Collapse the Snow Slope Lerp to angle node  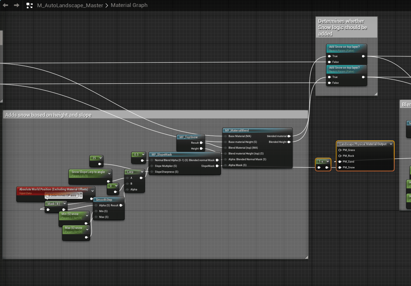coord(109,174)
